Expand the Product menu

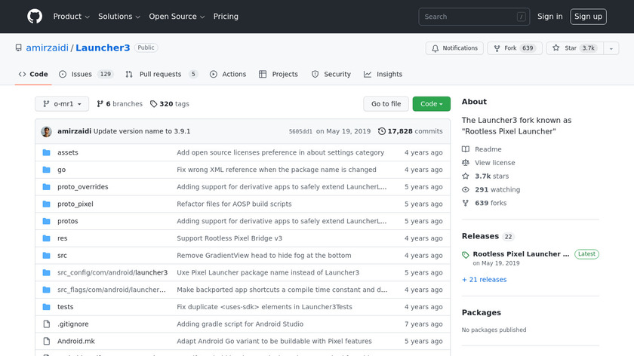pyautogui.click(x=72, y=17)
